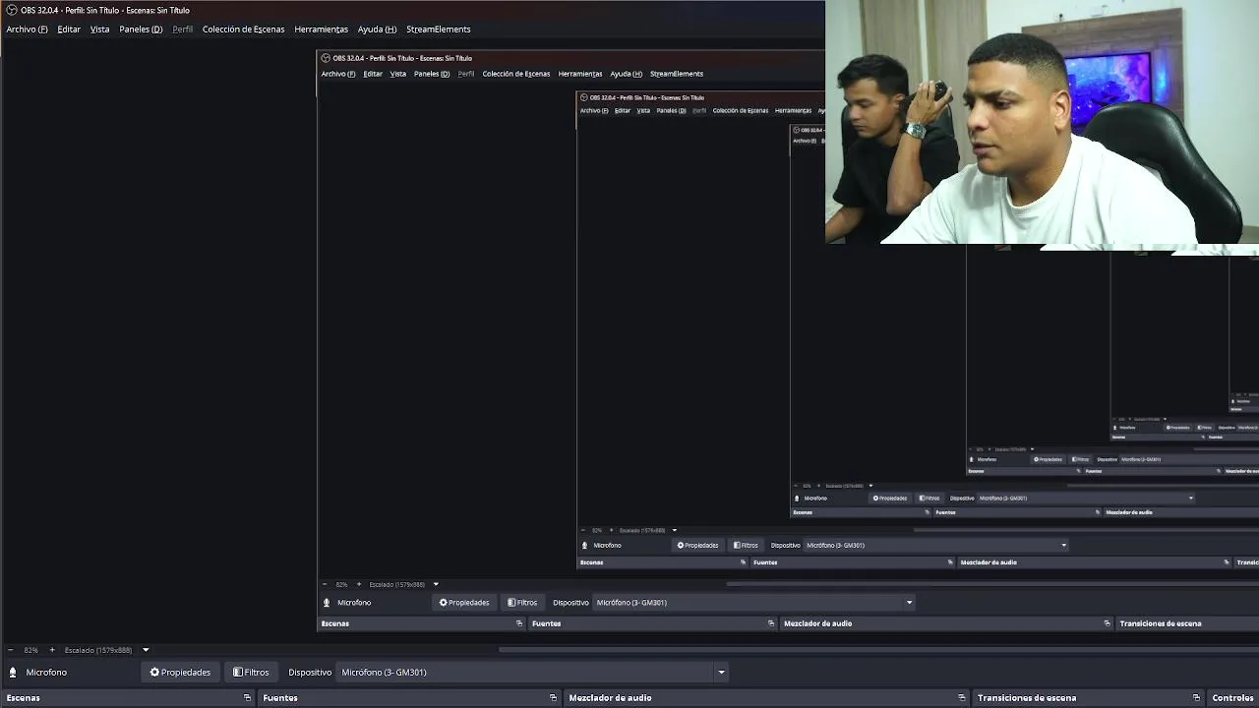This screenshot has height=708, width=1259.
Task: Click the main preview horizontal scrollbar
Action: click(x=878, y=650)
